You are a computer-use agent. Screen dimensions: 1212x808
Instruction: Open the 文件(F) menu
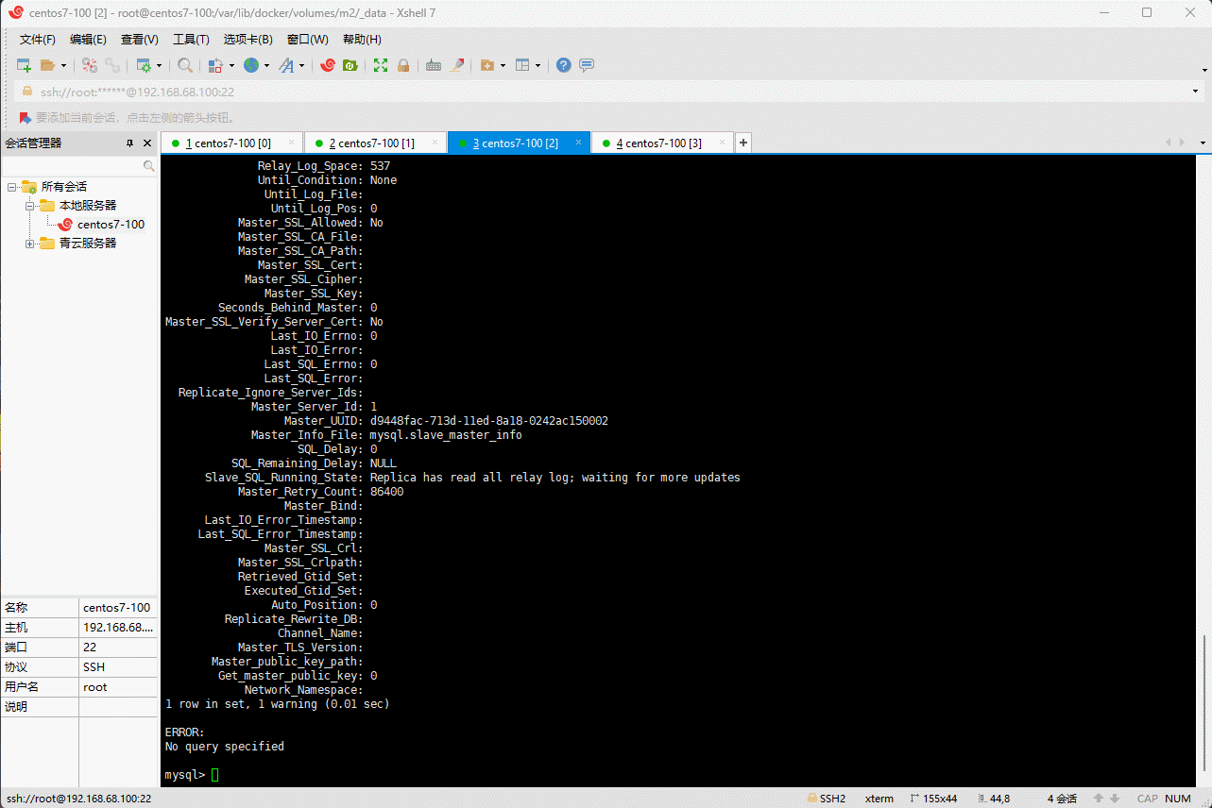coord(38,40)
